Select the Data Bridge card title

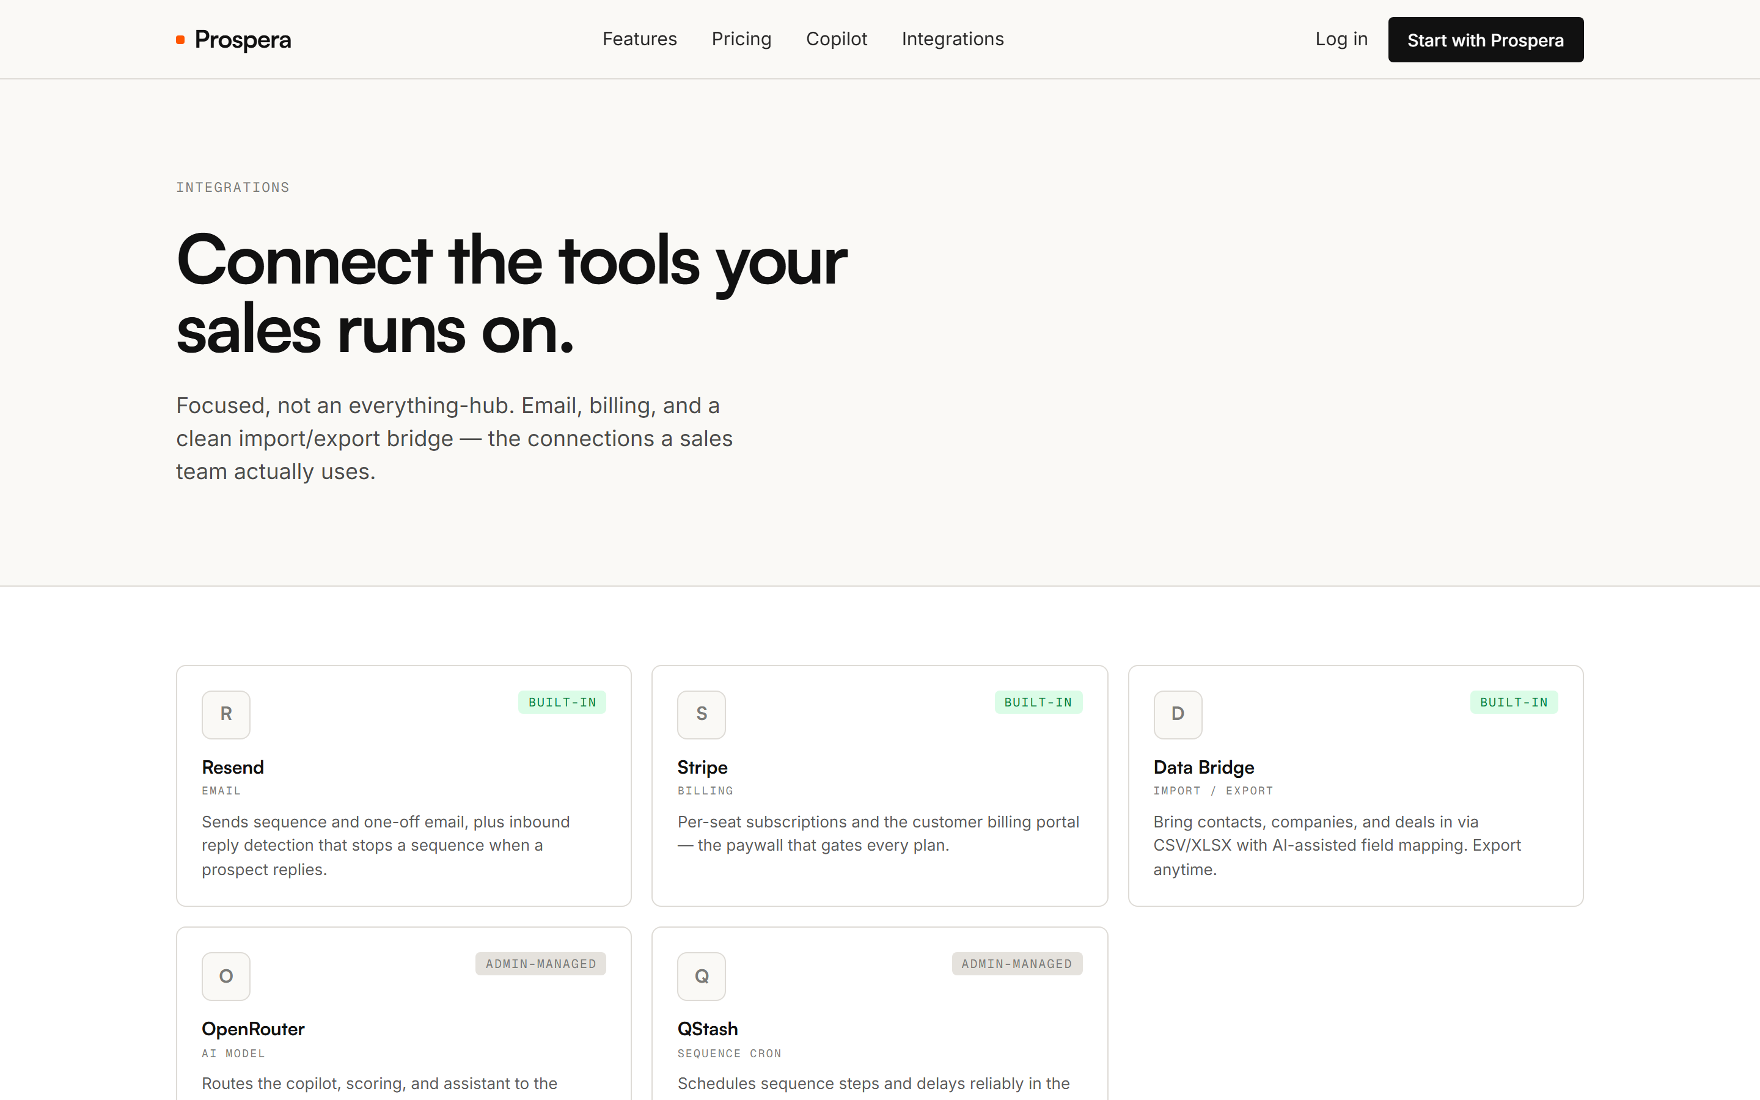coord(1204,768)
